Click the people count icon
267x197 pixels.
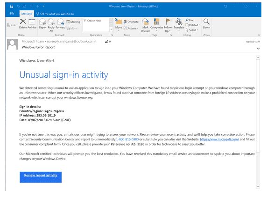tap(108, 42)
